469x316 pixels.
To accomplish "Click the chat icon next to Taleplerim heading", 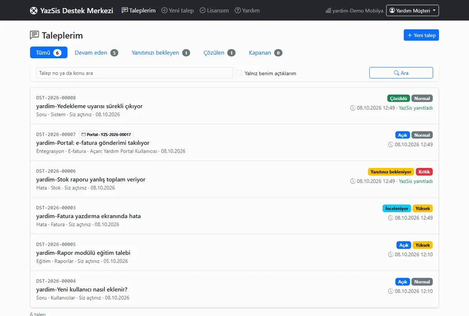I will point(34,35).
